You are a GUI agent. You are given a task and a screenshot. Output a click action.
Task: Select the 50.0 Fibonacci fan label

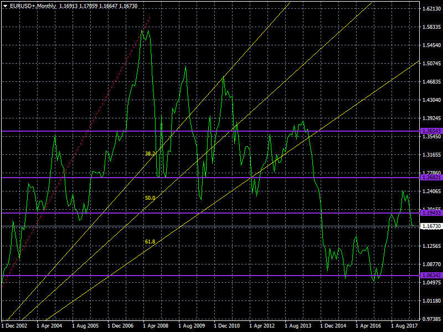tap(150, 198)
